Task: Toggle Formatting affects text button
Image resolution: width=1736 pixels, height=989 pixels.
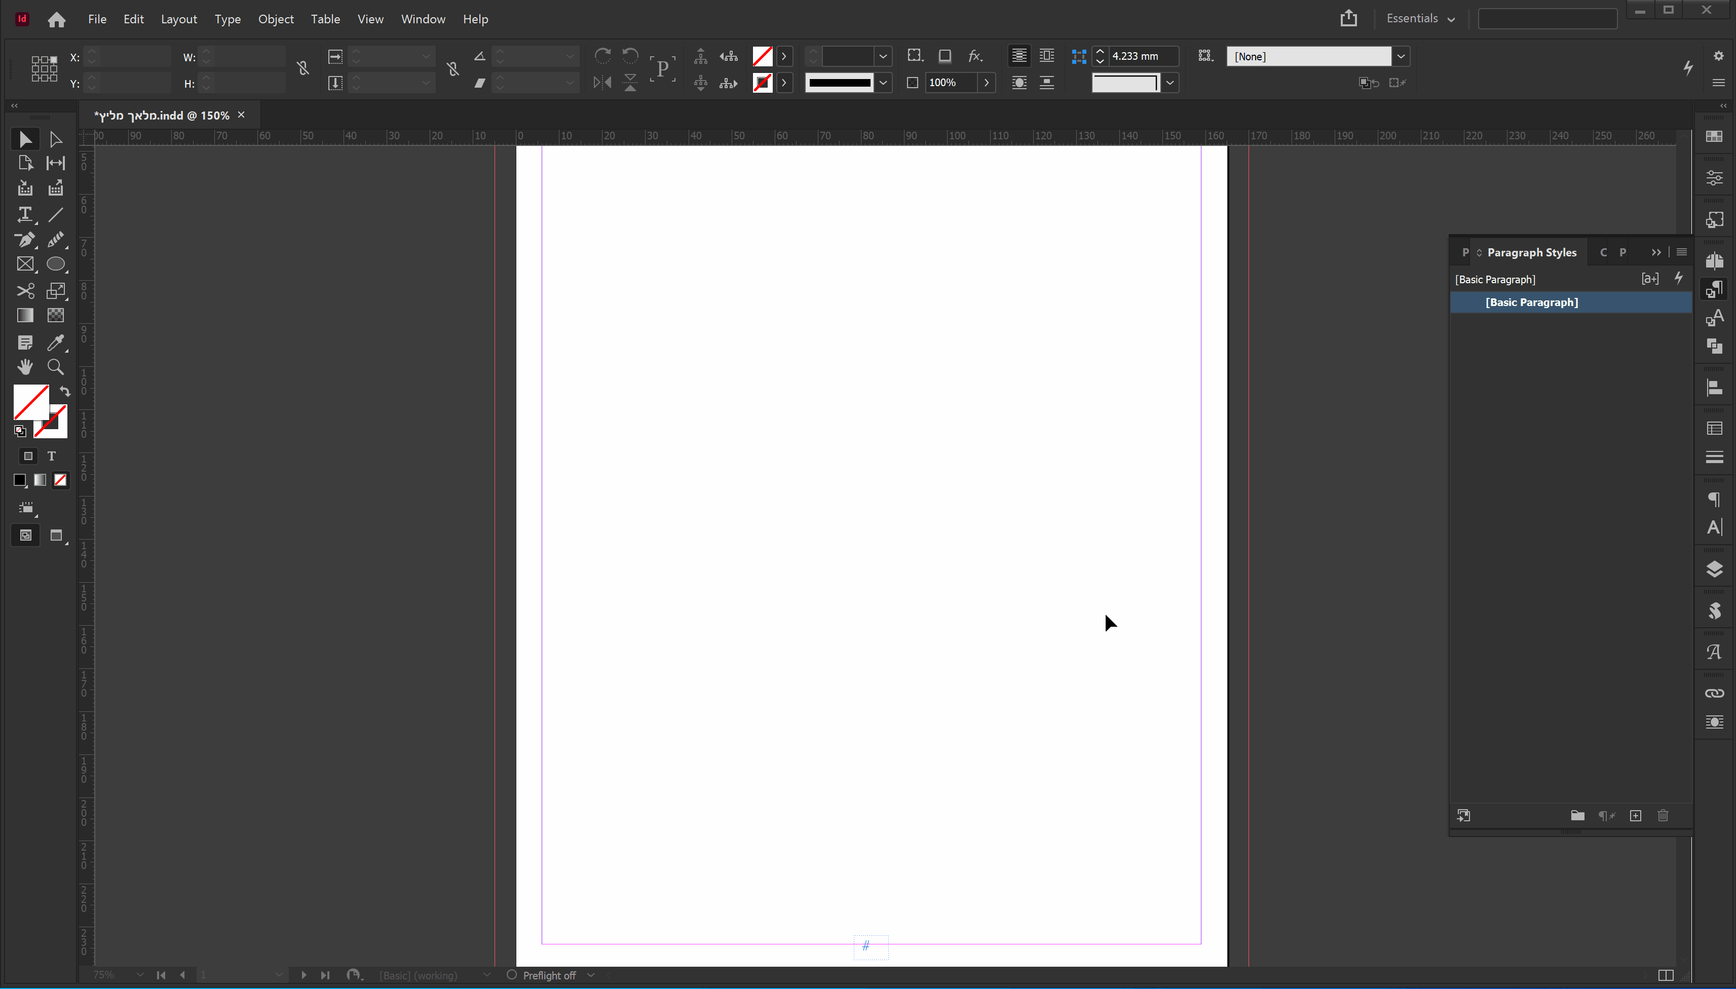Action: coord(52,456)
